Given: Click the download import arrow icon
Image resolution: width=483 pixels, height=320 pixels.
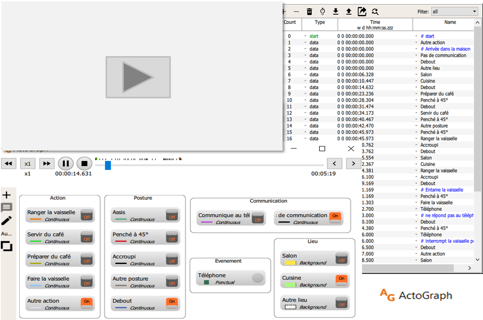Looking at the screenshot, I should coord(336,12).
